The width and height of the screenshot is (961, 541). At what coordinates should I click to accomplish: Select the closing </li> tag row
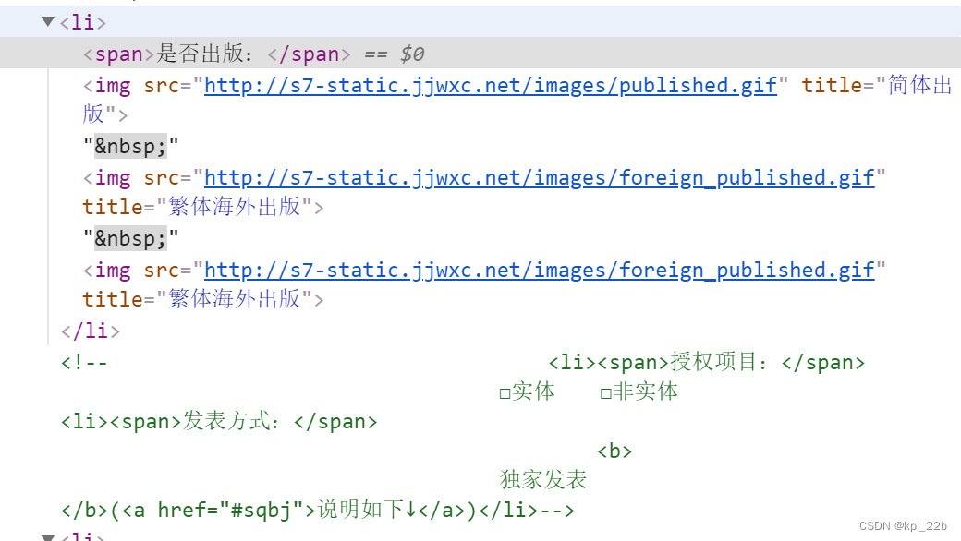[91, 331]
